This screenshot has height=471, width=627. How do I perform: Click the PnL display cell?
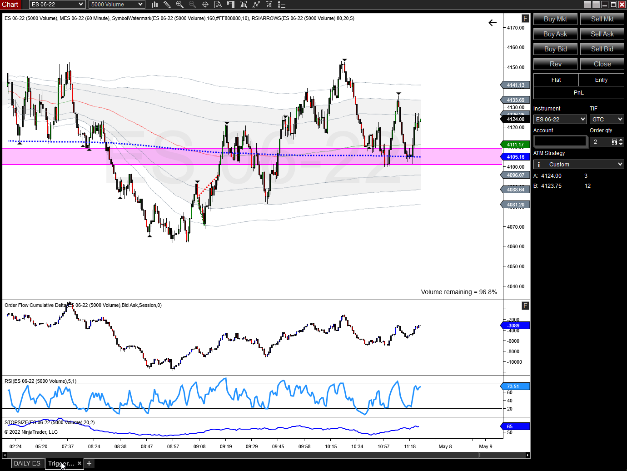tap(578, 93)
